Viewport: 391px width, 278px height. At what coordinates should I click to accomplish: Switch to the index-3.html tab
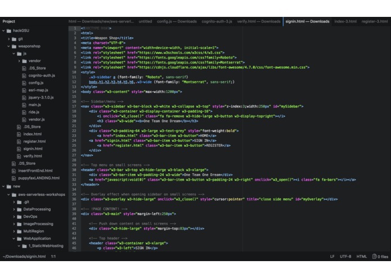pyautogui.click(x=345, y=21)
